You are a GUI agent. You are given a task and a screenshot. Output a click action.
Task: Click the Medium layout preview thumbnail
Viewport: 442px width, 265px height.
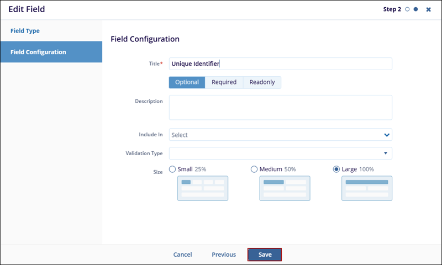[285, 188]
